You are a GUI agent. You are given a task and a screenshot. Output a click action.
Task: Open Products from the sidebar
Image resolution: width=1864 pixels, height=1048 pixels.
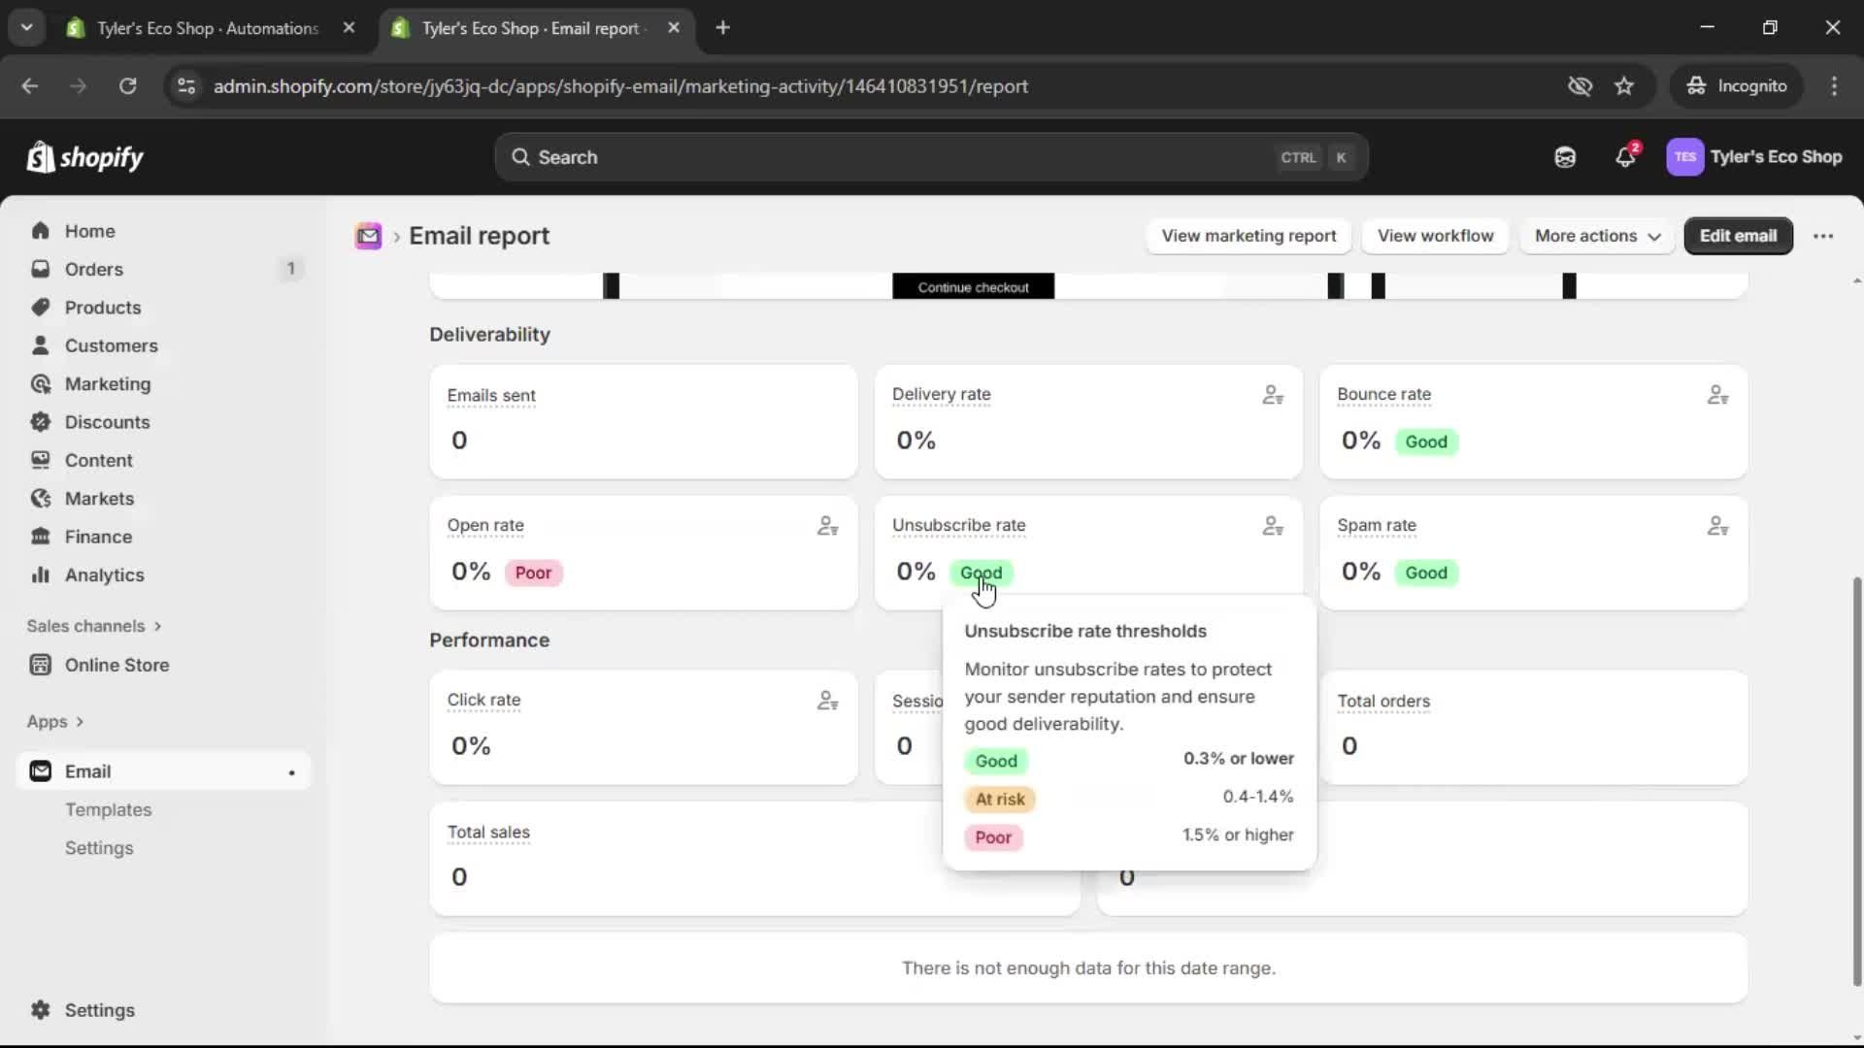(104, 307)
